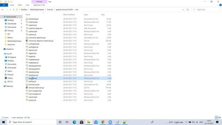Click the catalina.bat file icon

[27, 22]
